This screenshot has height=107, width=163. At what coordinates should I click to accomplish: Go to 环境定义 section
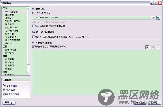click(x=10, y=18)
